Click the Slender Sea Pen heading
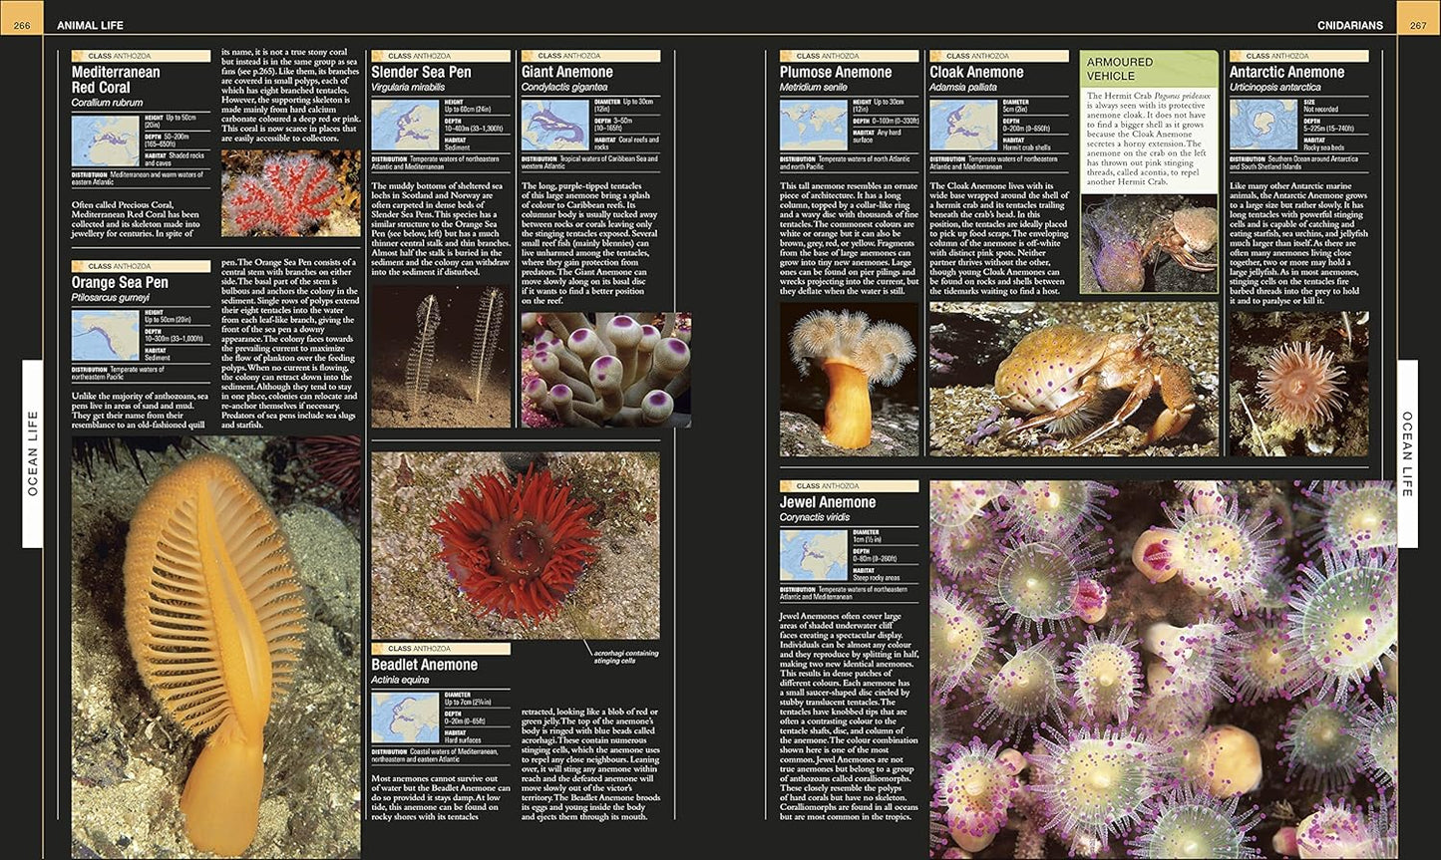 click(421, 73)
